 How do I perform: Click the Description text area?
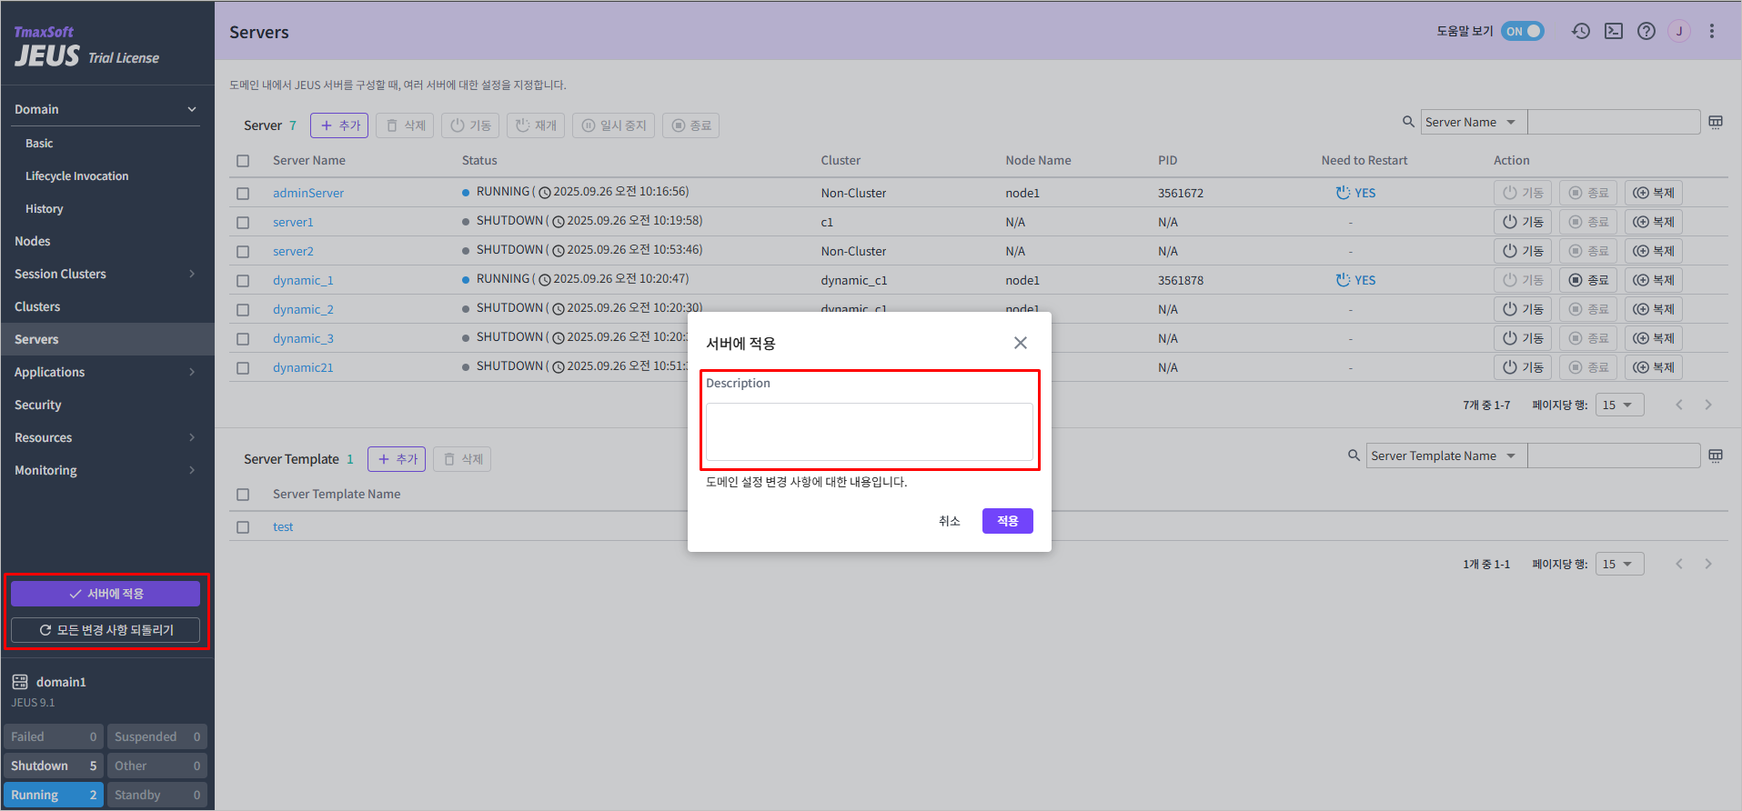pos(869,432)
